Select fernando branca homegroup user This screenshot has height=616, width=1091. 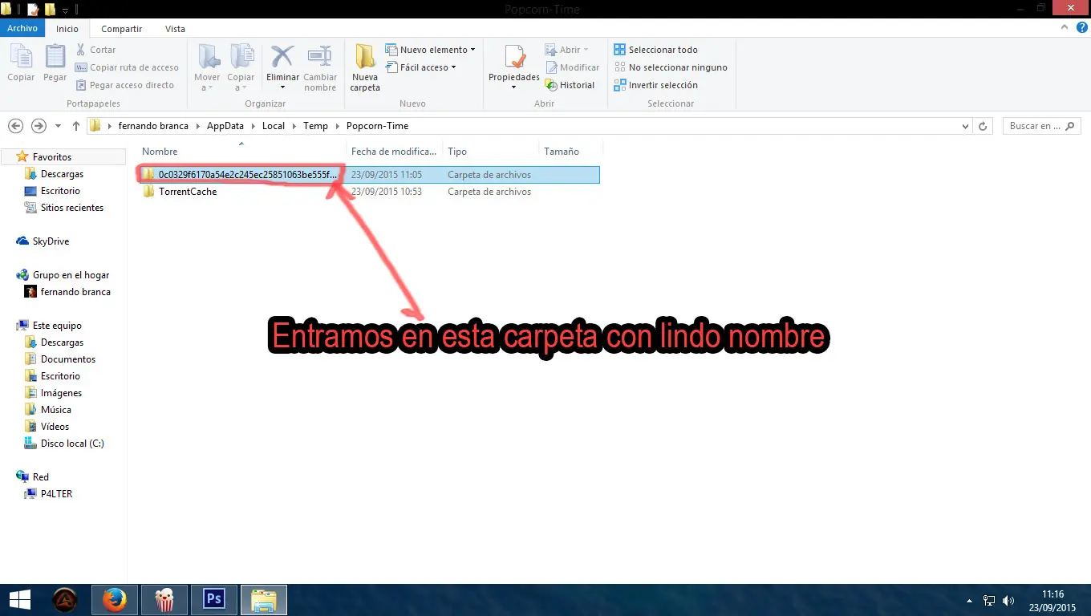coord(75,292)
